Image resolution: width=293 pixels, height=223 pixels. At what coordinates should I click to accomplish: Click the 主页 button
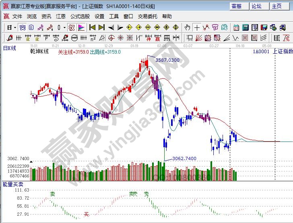pos(276,6)
